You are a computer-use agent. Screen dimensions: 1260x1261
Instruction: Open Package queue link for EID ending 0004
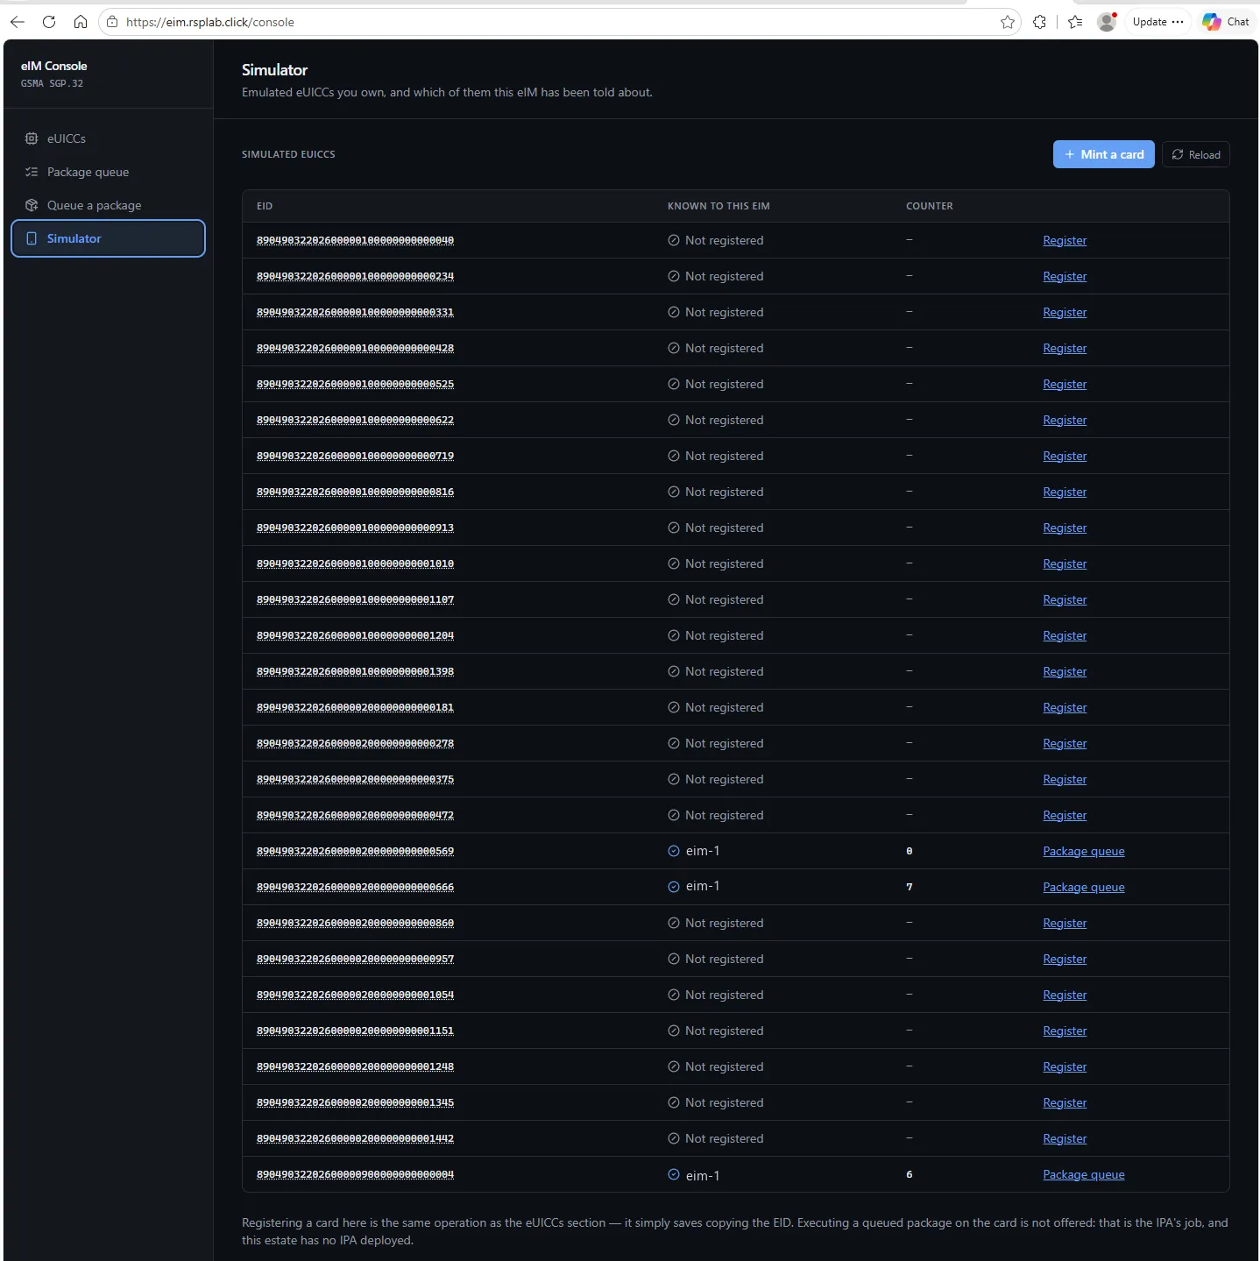tap(1083, 1174)
